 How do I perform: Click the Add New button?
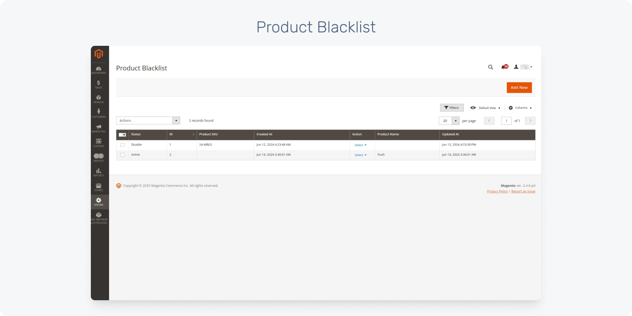click(x=519, y=88)
